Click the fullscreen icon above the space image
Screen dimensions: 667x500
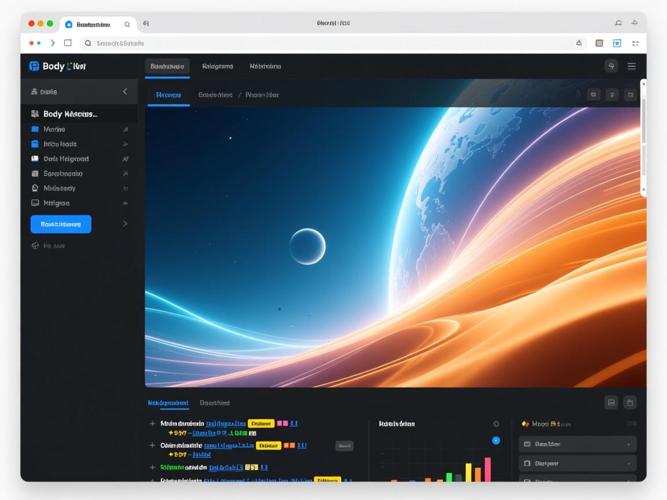pyautogui.click(x=631, y=95)
